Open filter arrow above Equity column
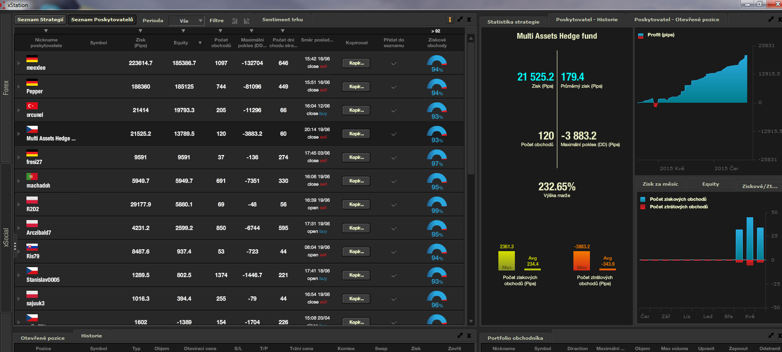 (x=183, y=31)
